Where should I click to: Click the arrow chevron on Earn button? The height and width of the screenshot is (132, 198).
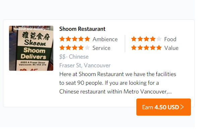182,107
